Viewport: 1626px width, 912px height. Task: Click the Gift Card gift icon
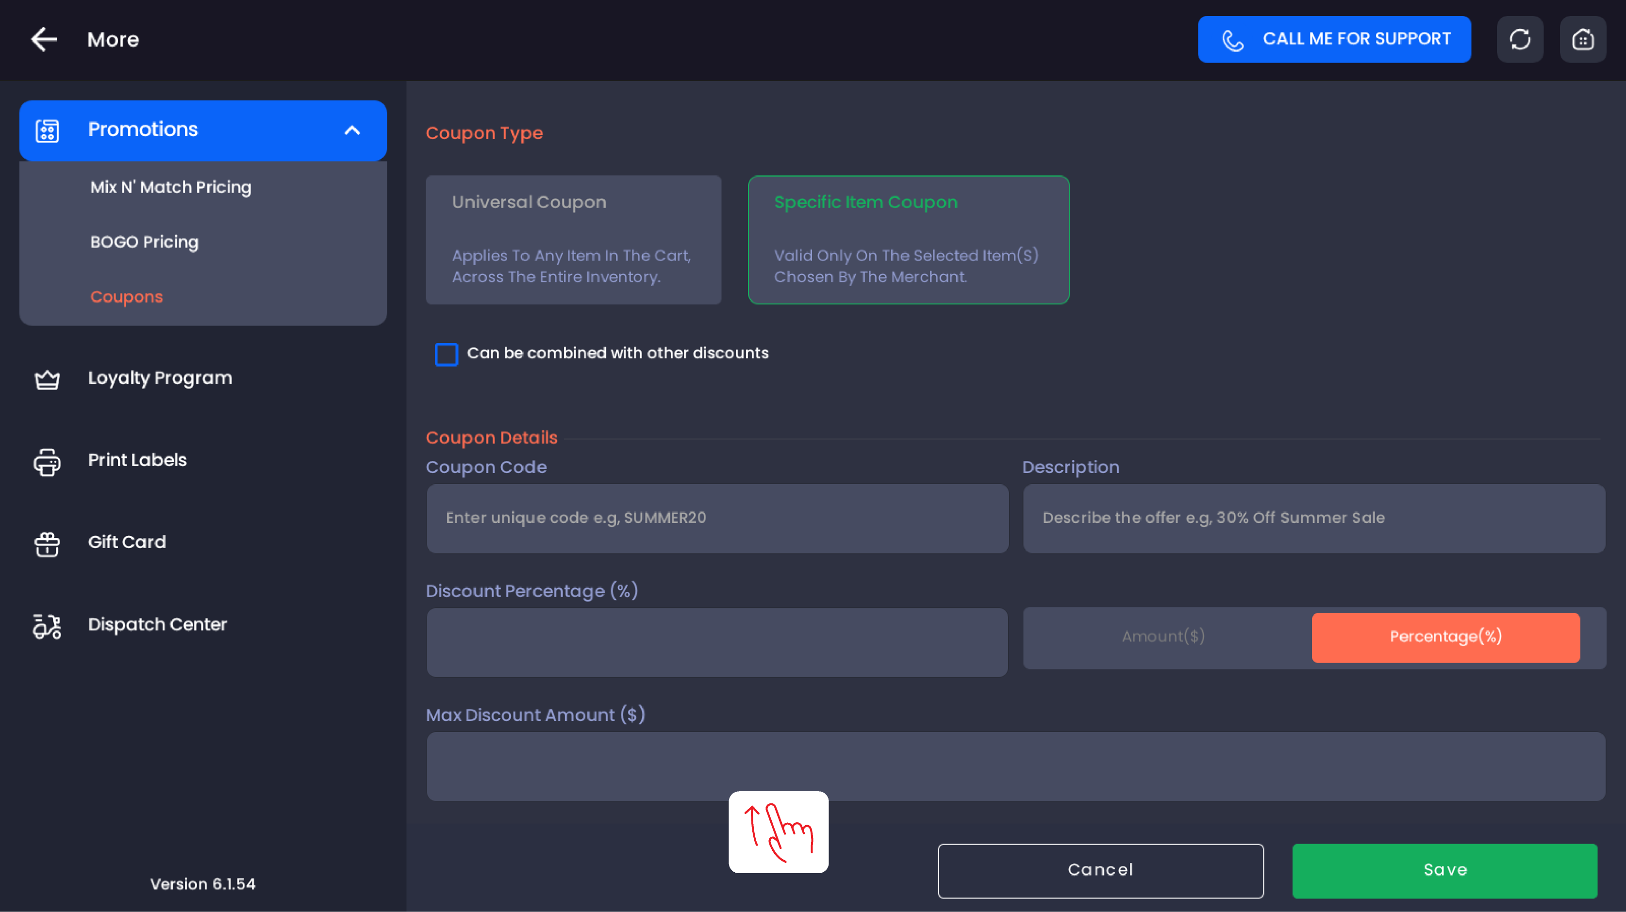[x=47, y=543]
